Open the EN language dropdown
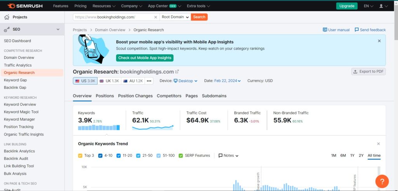 pyautogui.click(x=368, y=6)
